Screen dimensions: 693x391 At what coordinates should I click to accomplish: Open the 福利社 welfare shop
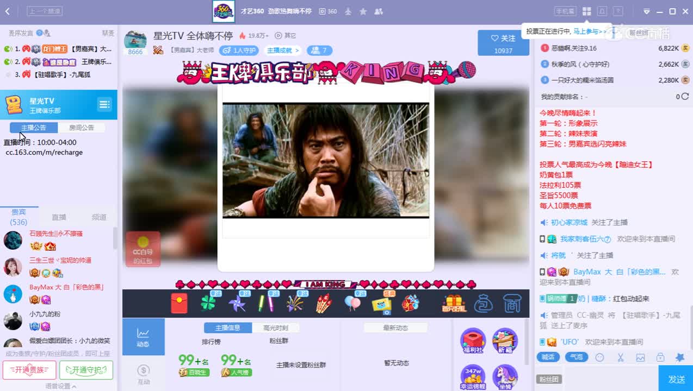tap(473, 341)
